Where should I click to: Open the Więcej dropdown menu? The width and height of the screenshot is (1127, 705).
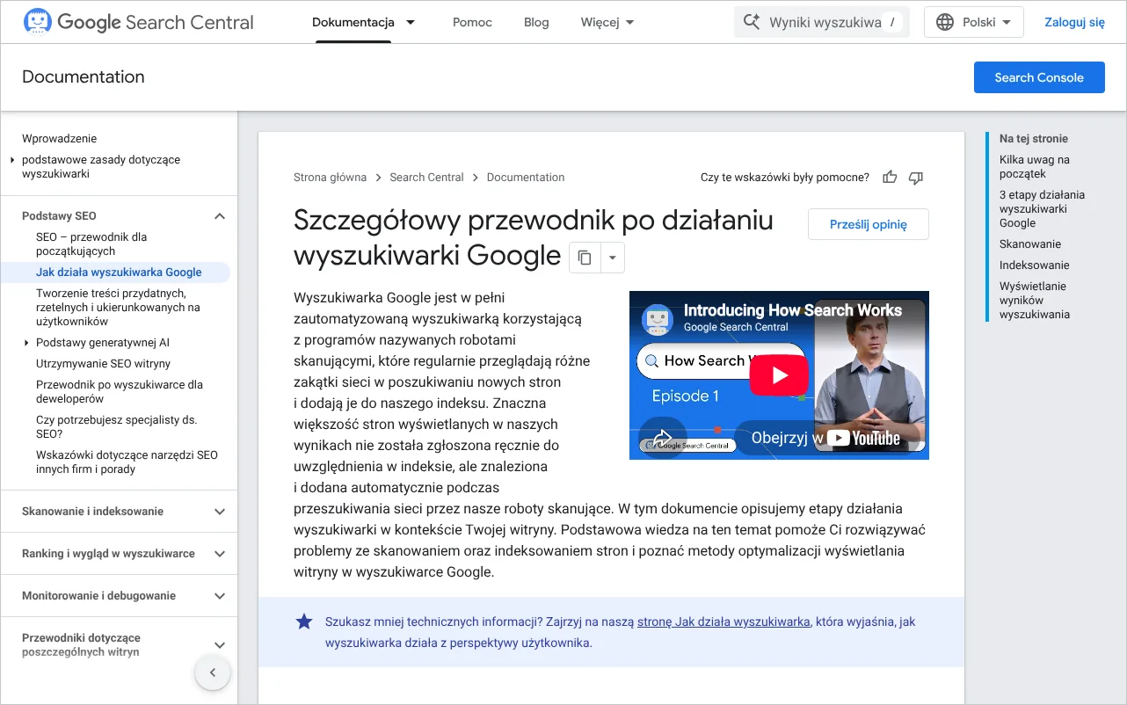[x=607, y=22]
